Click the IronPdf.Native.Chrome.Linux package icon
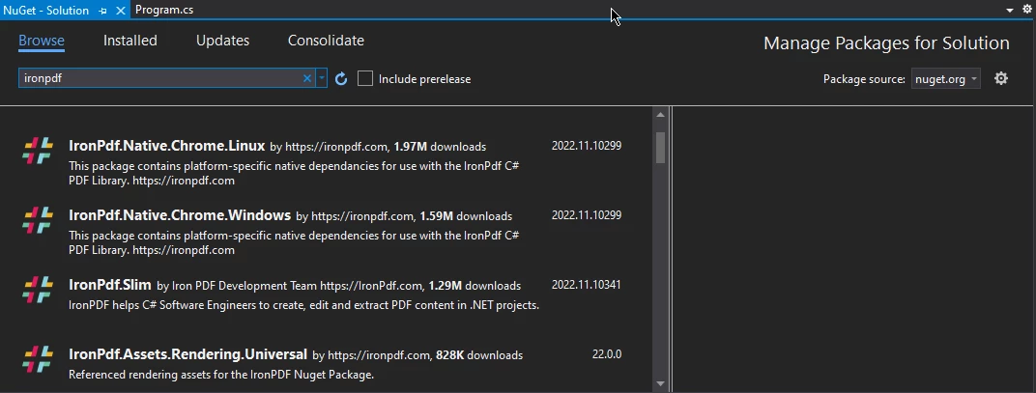 (x=38, y=152)
